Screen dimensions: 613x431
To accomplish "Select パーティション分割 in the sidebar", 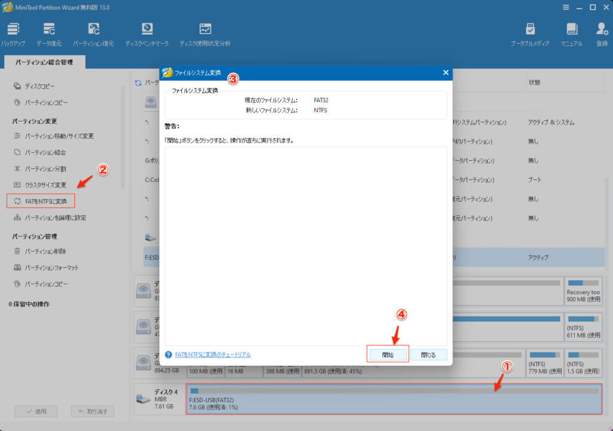I will tap(45, 168).
